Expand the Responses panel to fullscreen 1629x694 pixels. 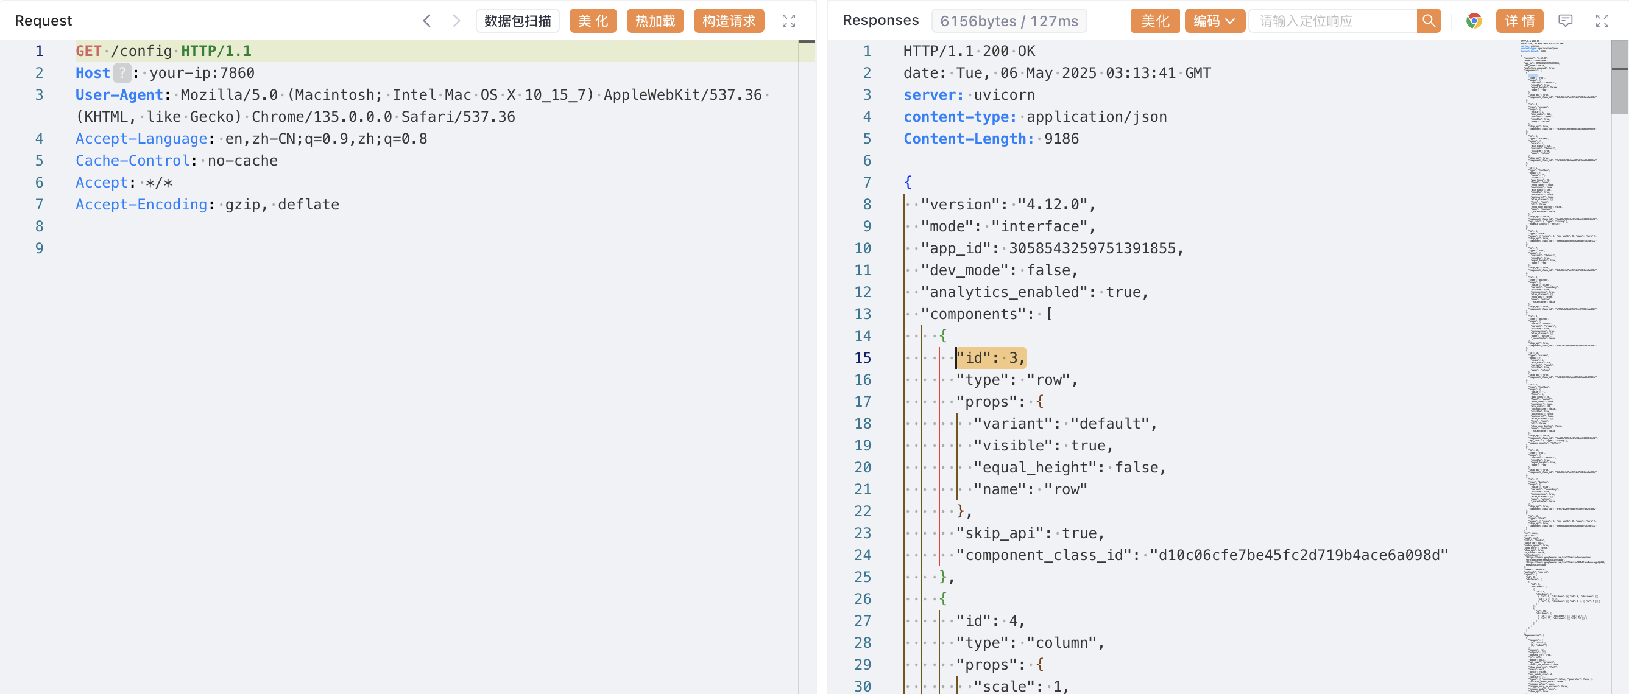(1602, 21)
